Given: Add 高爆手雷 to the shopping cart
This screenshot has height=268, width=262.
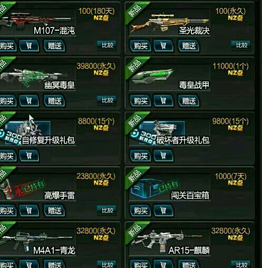Looking at the screenshot, I should [29, 210].
